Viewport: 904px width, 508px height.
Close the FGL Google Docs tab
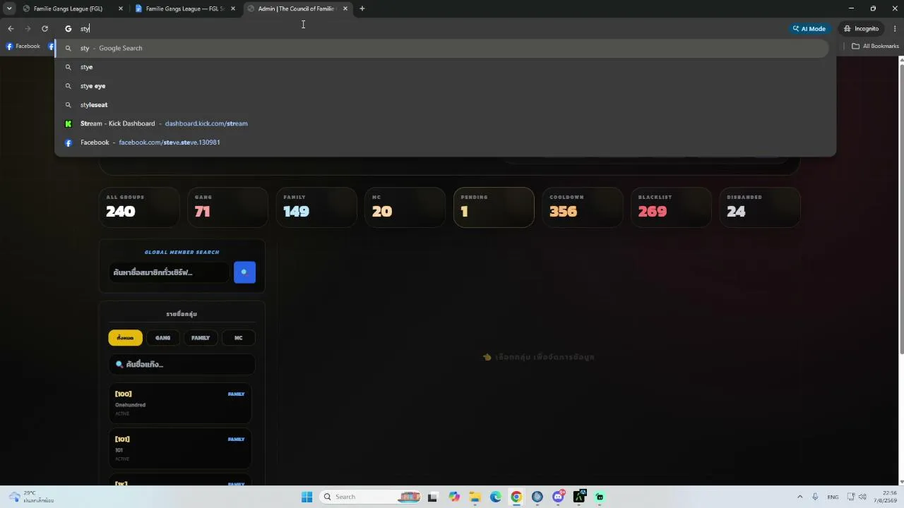point(233,8)
